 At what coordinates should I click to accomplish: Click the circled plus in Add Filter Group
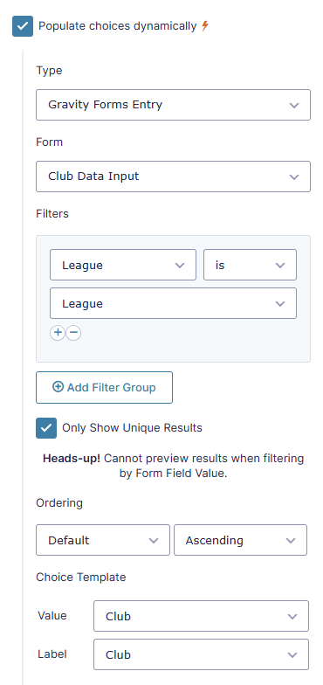point(58,386)
